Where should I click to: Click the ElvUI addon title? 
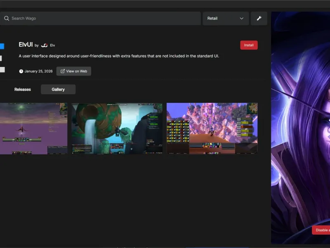(26, 45)
